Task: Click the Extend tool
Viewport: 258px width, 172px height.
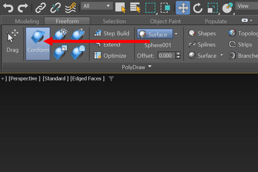Action: [108, 45]
